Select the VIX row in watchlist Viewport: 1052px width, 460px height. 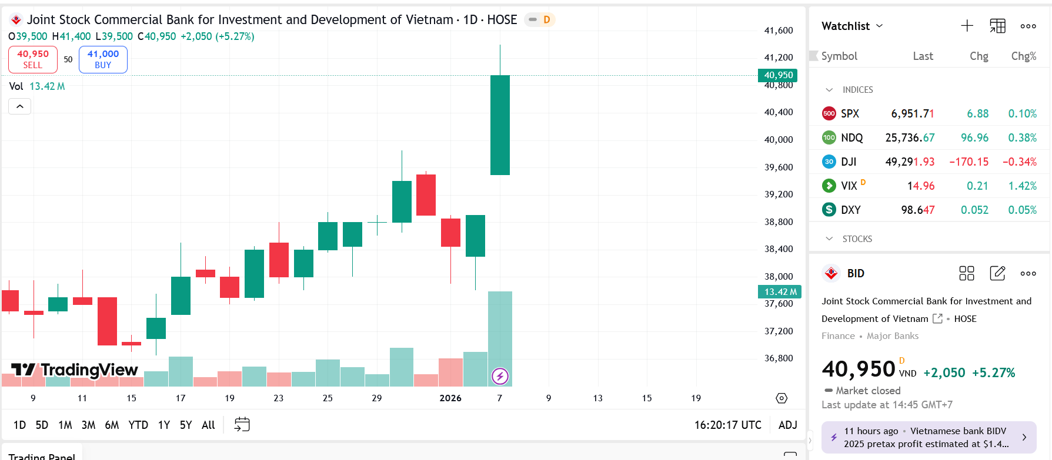coord(929,186)
